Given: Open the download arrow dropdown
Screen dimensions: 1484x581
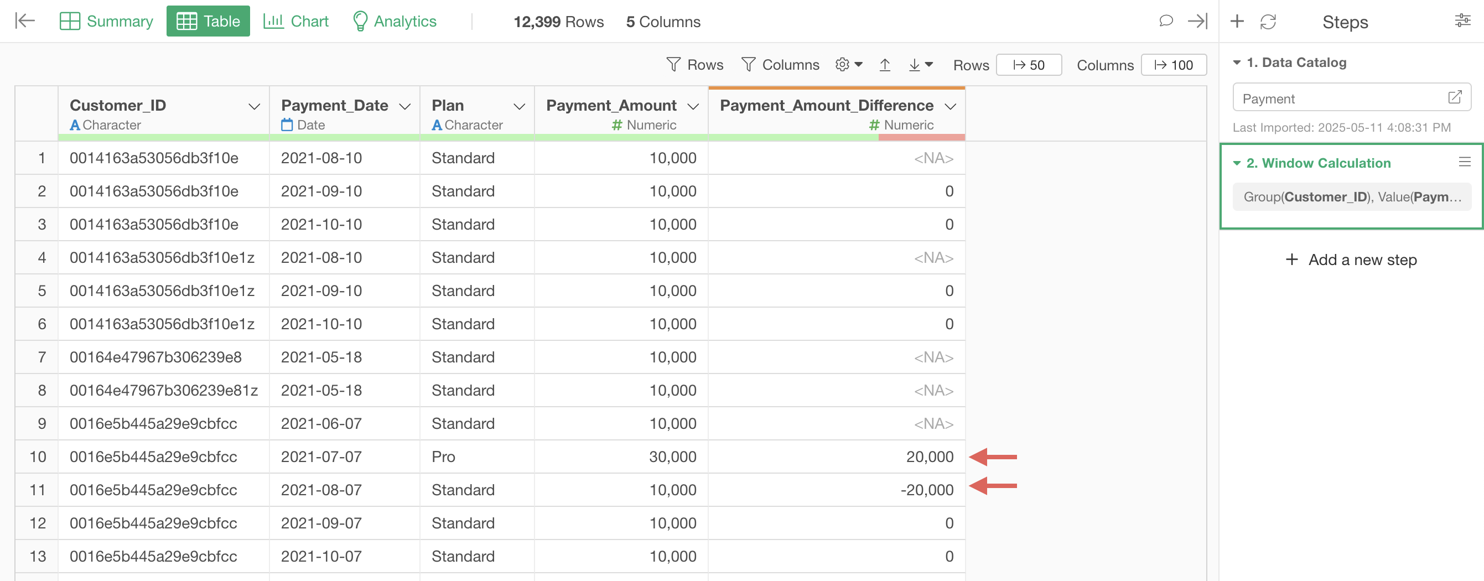Looking at the screenshot, I should coord(920,65).
